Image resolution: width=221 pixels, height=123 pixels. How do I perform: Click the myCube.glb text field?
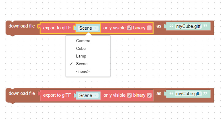coord(188,94)
